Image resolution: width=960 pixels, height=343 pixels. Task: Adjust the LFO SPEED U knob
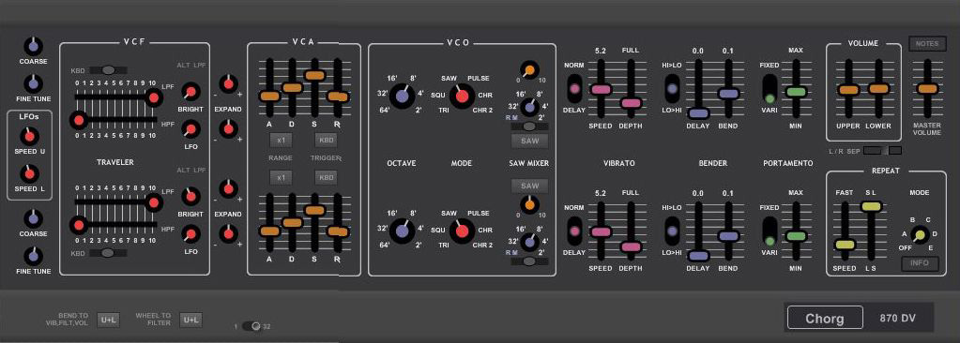pos(29,136)
